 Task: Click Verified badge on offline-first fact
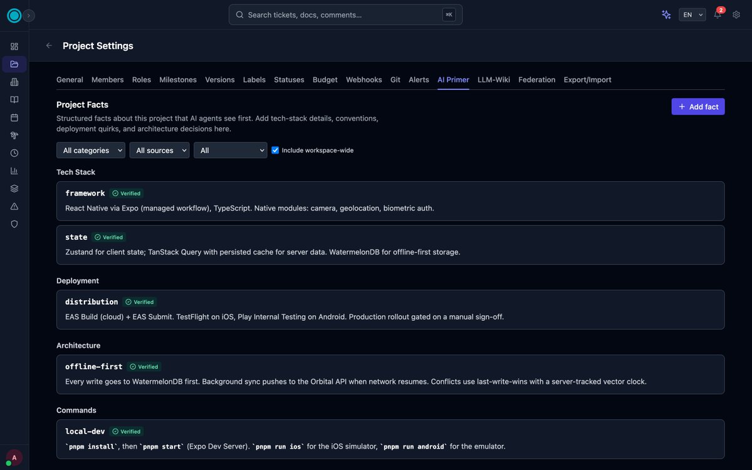coord(144,367)
